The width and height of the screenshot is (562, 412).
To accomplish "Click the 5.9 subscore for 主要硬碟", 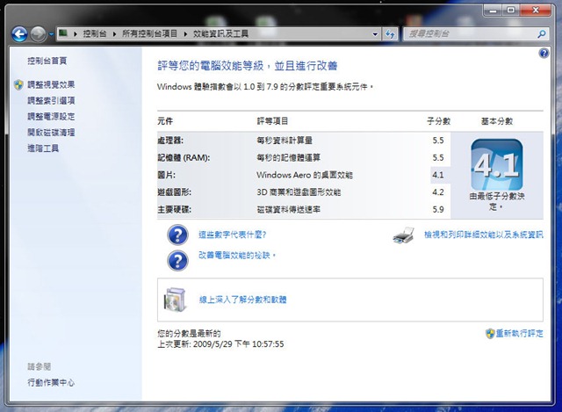I will (x=438, y=209).
